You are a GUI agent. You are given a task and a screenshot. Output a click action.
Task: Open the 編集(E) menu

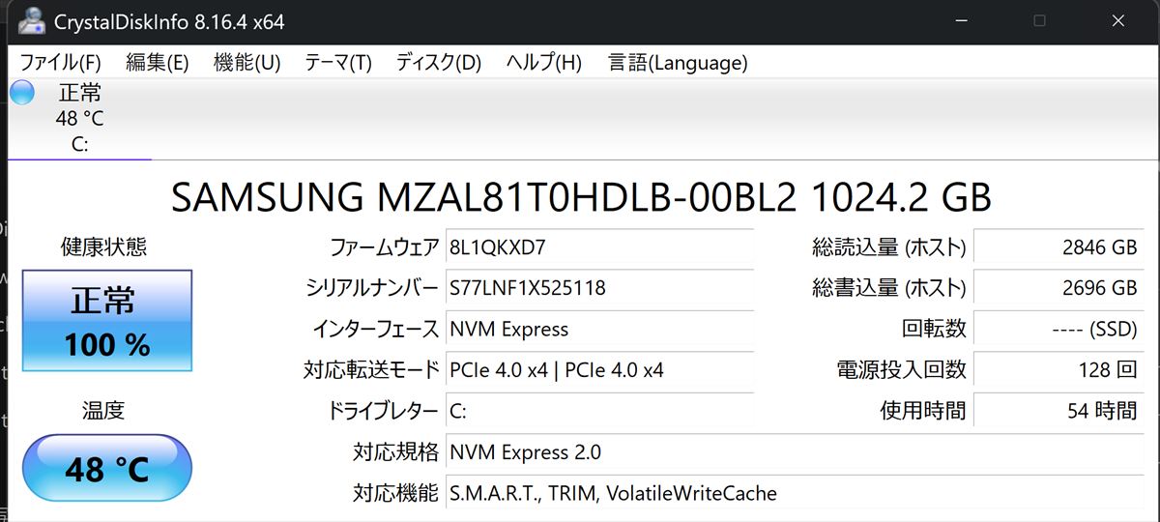(x=157, y=63)
